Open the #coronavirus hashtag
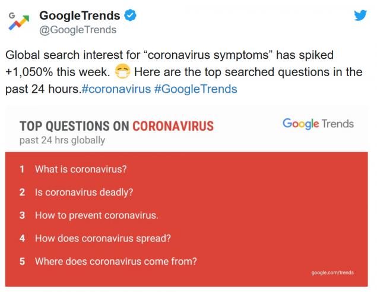The width and height of the screenshot is (377, 292). coord(115,89)
